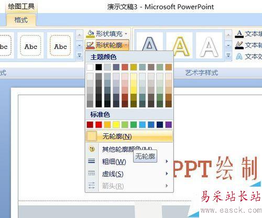Pick the white theme color swatch
262x218 pixels.
click(x=90, y=67)
